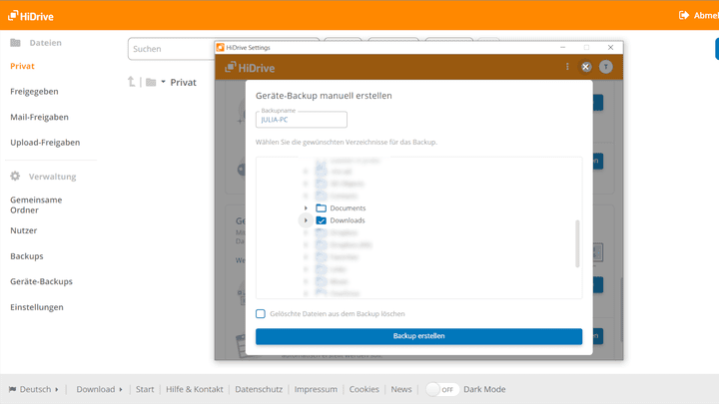The width and height of the screenshot is (719, 404).
Task: Open Geräte-Backups in the sidebar
Action: pyautogui.click(x=41, y=281)
